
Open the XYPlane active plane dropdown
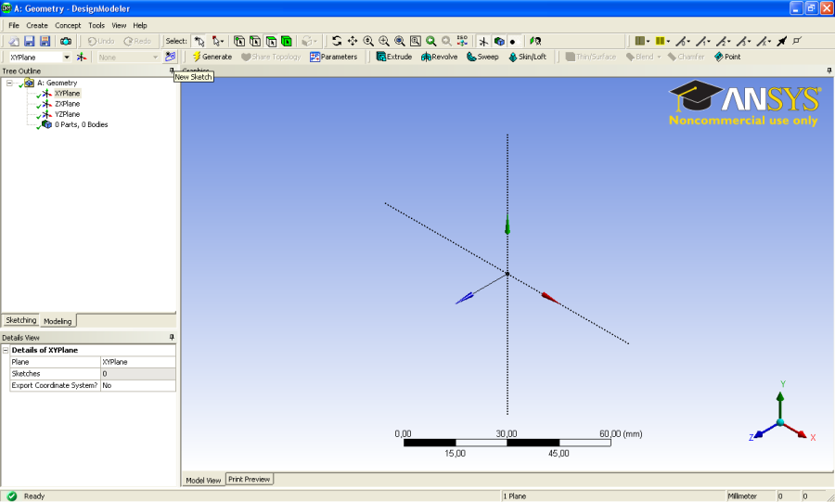pyautogui.click(x=67, y=57)
